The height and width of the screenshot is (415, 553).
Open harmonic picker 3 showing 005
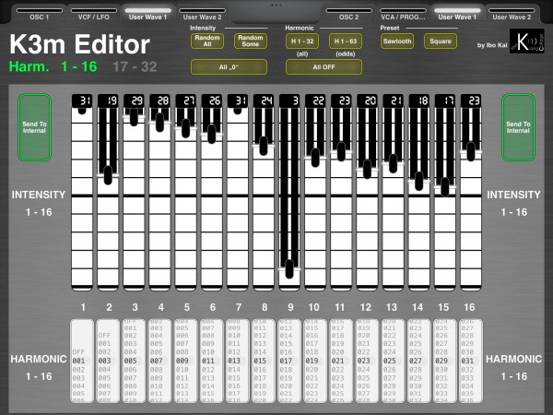click(134, 361)
